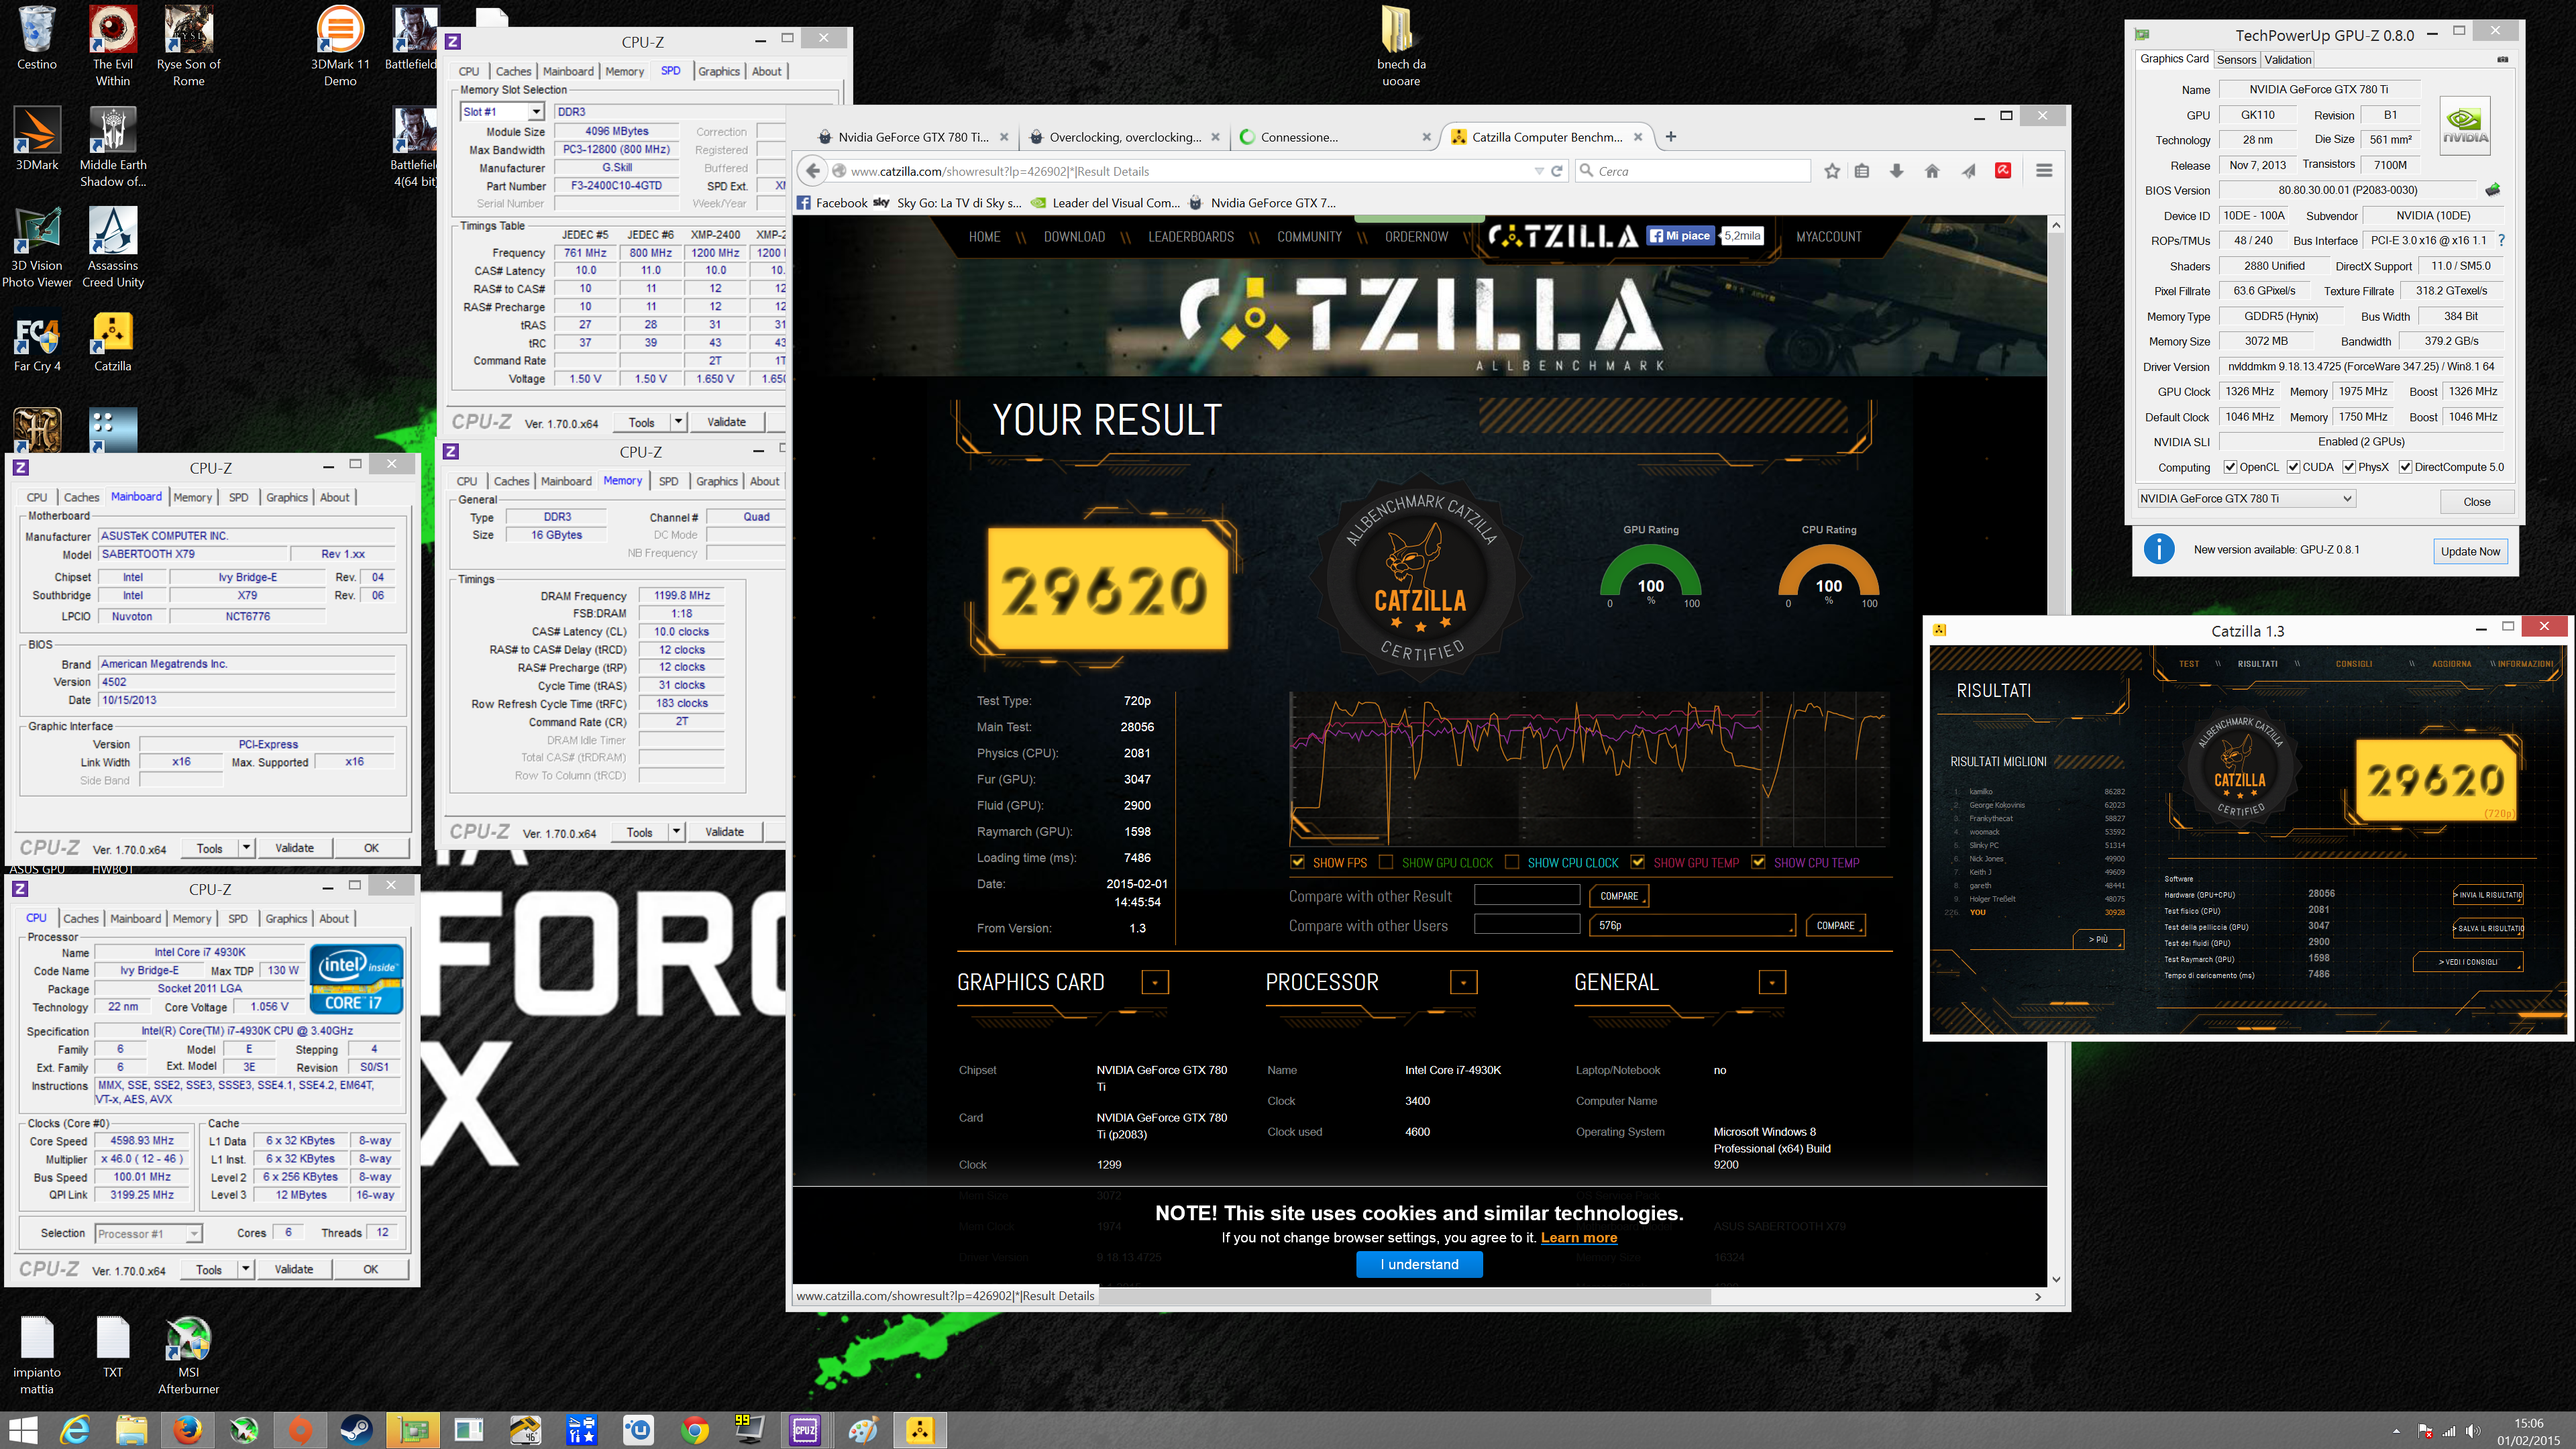Open RISULTATI tab in Catzilla 1.3 app
2576x1449 pixels.
tap(2257, 663)
